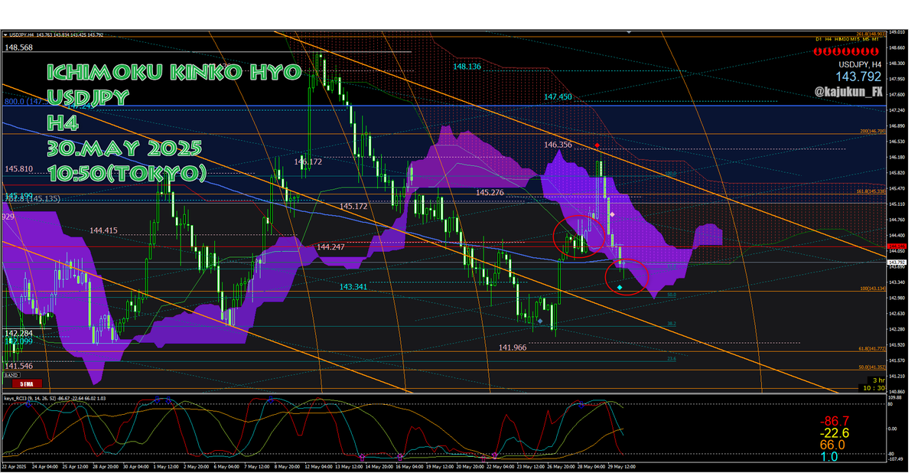Screen dimensions: 918x473
Task: Click the M15 timeframe red down-arrow indicator
Action: [x=854, y=51]
